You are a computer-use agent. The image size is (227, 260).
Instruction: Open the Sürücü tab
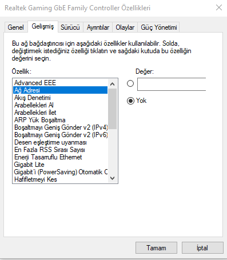point(70,27)
